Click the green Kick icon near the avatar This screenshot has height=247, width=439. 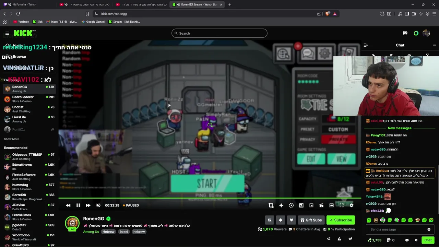(416, 33)
